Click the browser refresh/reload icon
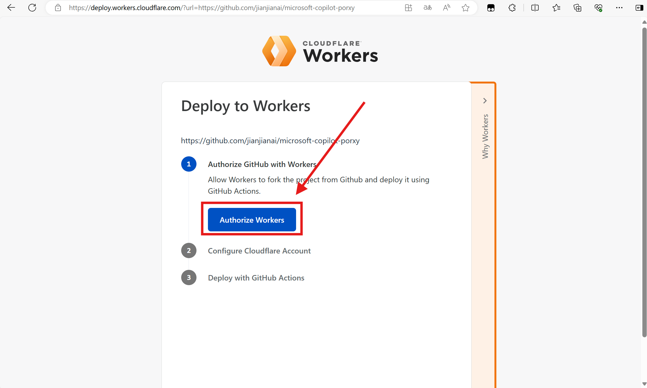 32,8
